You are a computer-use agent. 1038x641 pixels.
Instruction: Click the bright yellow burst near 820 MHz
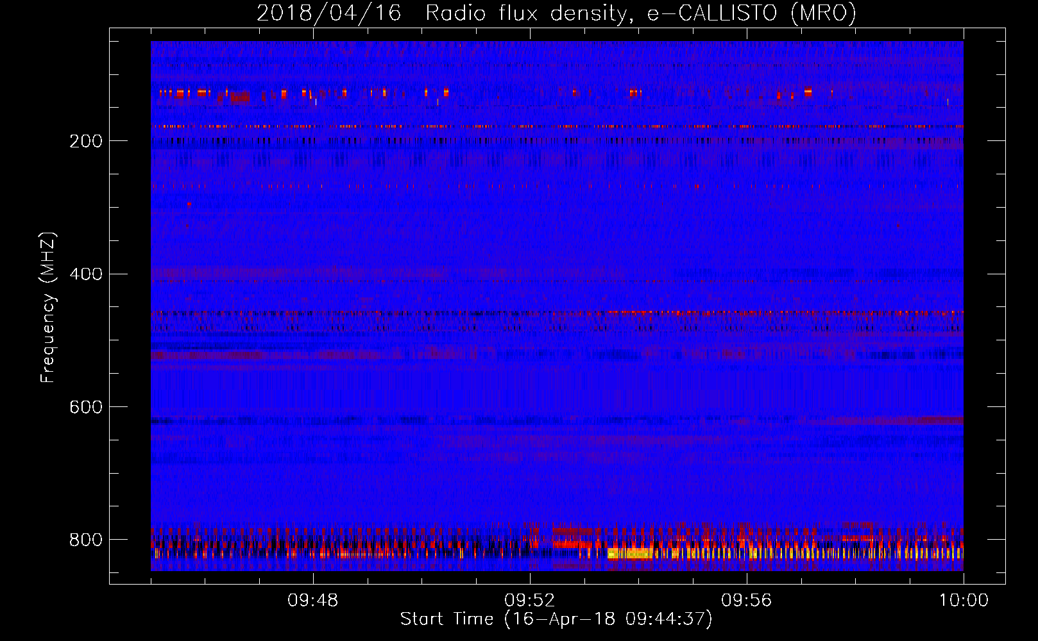click(x=630, y=553)
